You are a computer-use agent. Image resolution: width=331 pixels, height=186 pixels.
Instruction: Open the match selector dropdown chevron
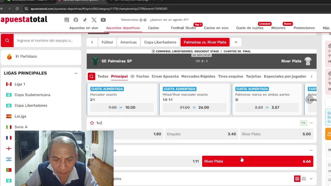(236, 42)
